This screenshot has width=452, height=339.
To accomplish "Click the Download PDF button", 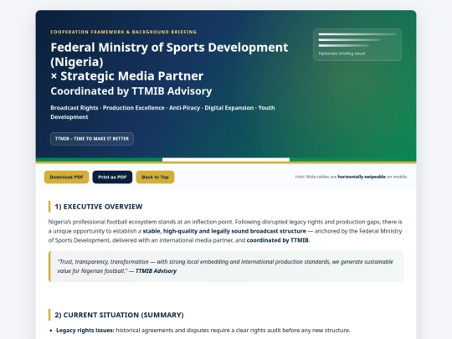I will tap(66, 177).
